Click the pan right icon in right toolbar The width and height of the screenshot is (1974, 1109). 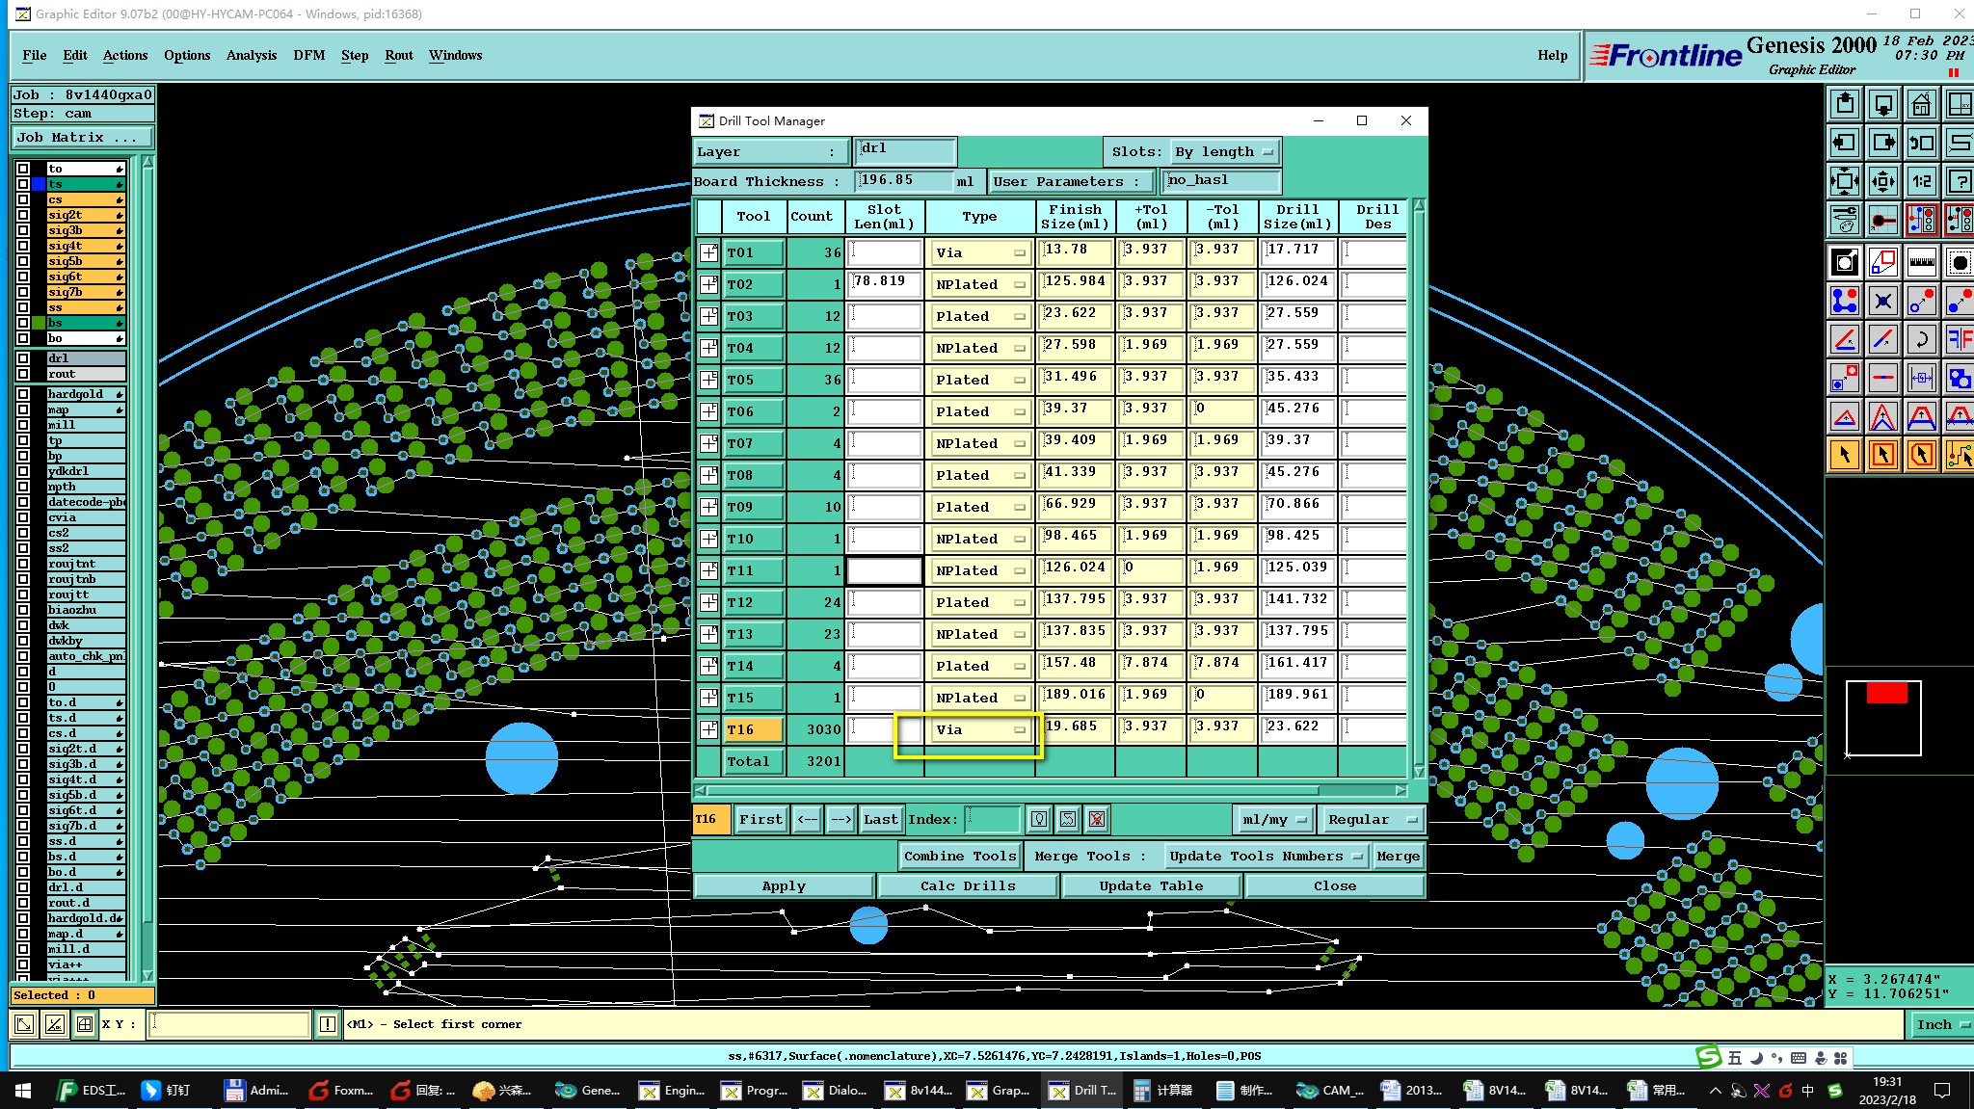[1882, 143]
